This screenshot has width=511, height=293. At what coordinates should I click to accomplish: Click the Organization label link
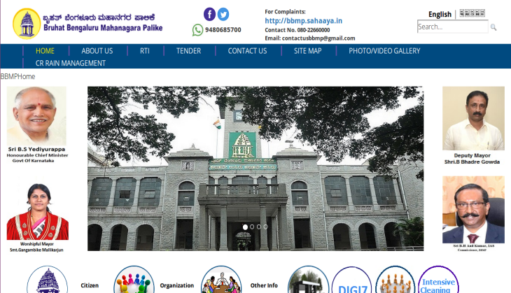click(x=176, y=285)
